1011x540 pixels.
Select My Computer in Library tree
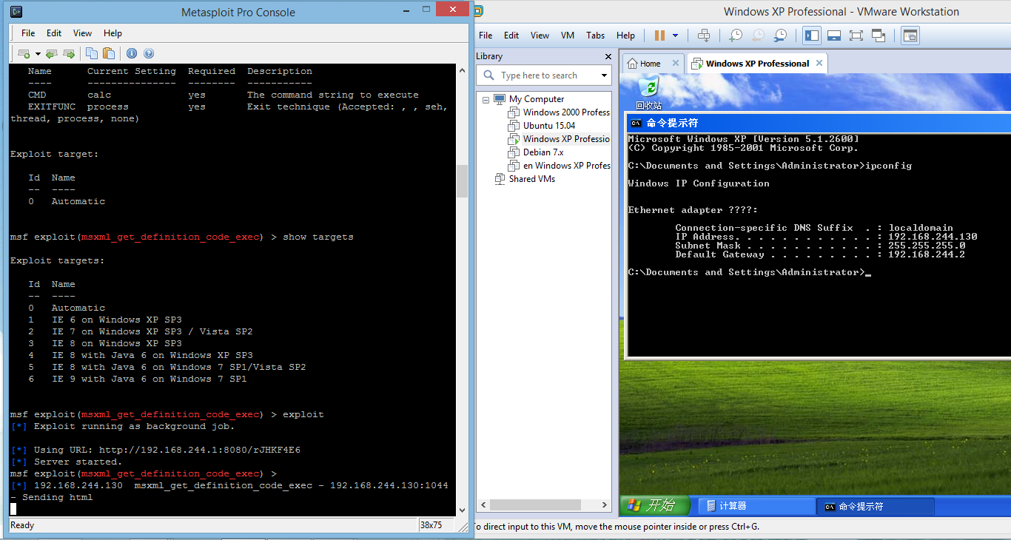(537, 99)
